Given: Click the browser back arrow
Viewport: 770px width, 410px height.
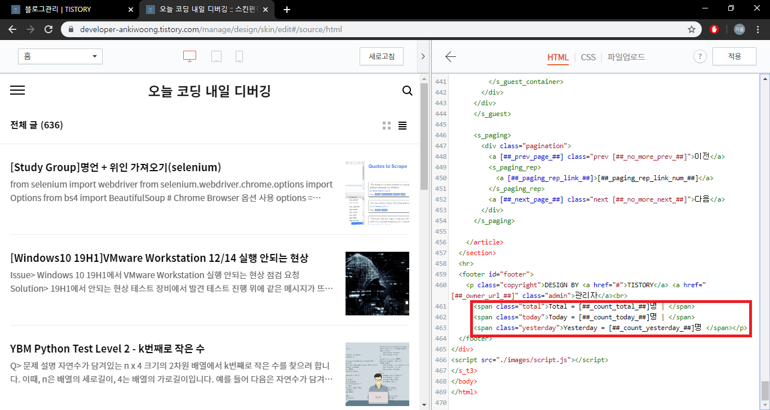Looking at the screenshot, I should pyautogui.click(x=12, y=29).
